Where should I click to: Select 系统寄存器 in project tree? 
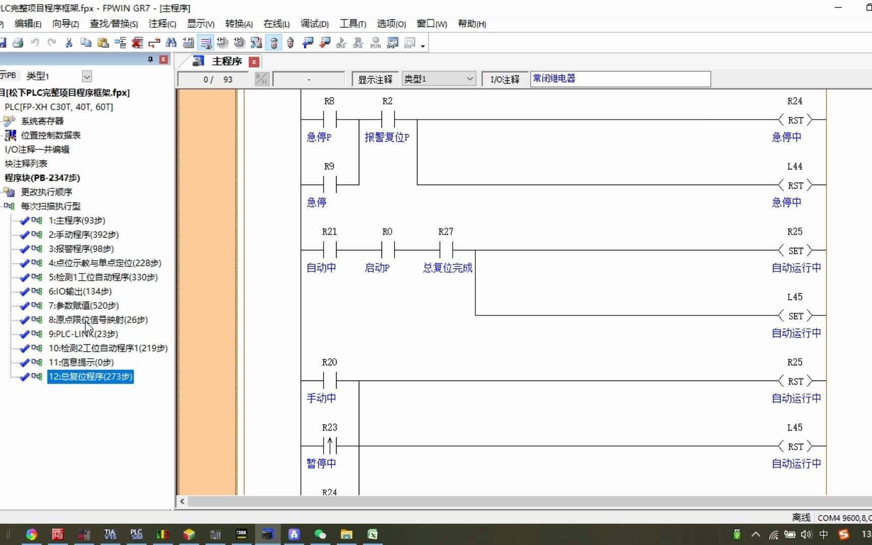pyautogui.click(x=42, y=121)
